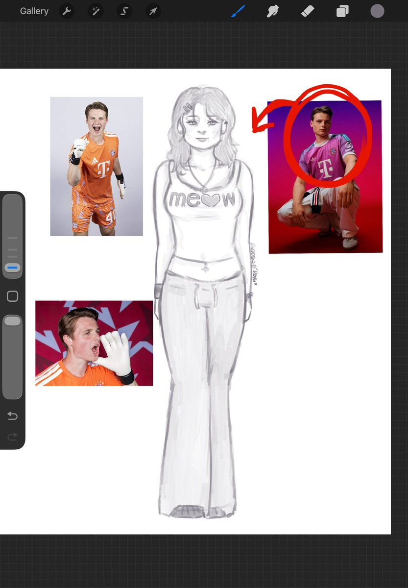Viewport: 408px width, 588px height.
Task: Tap the shouting goalkeeper reference photo
Action: pos(94,343)
